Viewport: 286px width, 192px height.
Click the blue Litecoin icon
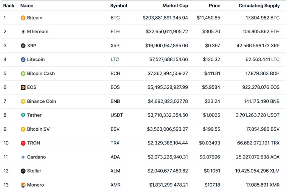click(x=23, y=60)
